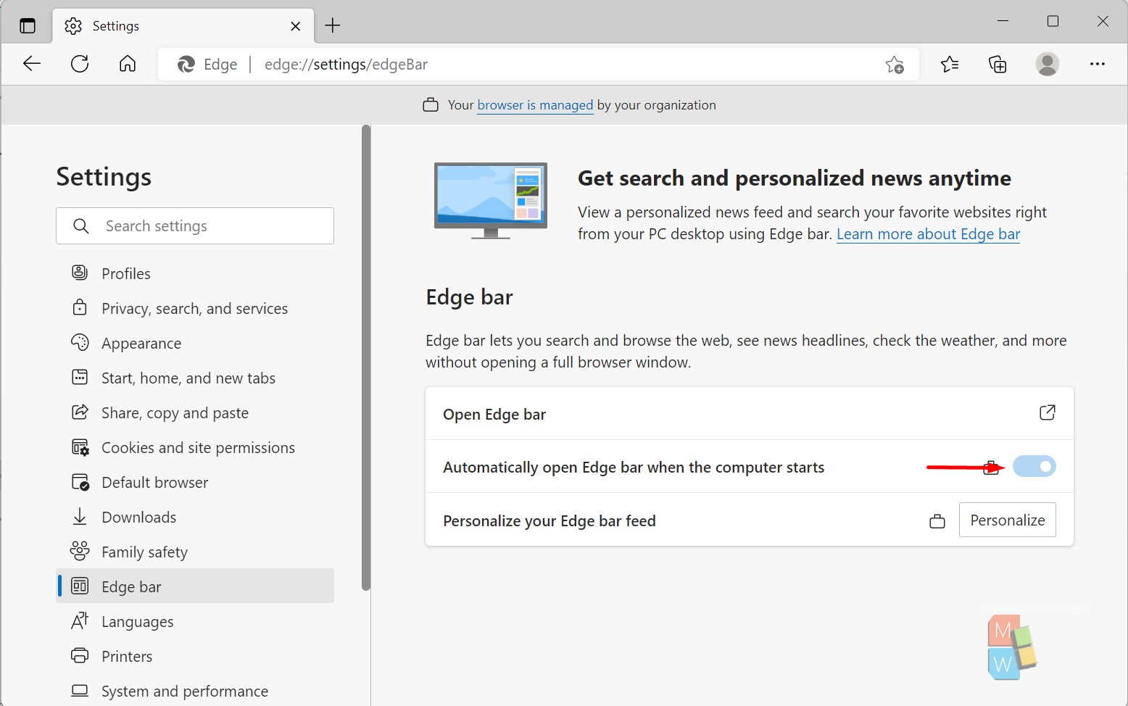Screen dimensions: 1128x706
Task: Open Family safety settings
Action: [196, 552]
